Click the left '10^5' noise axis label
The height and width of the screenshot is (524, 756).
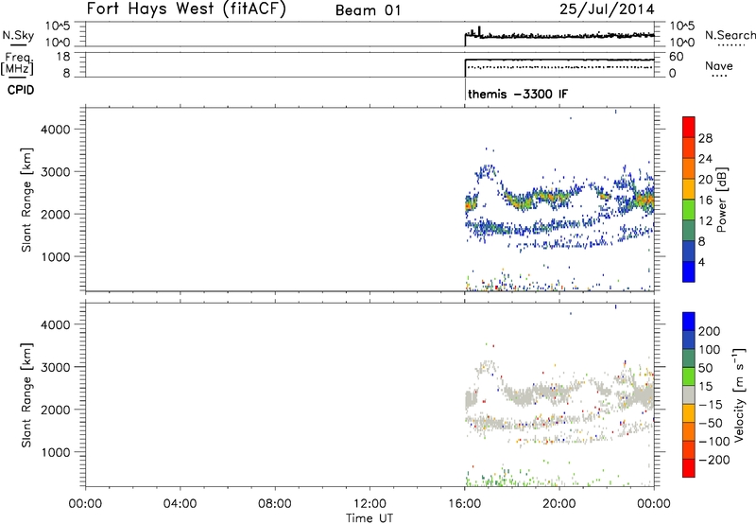pos(58,26)
